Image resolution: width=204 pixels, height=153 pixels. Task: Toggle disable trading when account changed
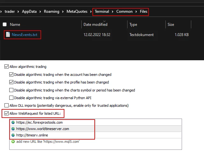click(11, 75)
